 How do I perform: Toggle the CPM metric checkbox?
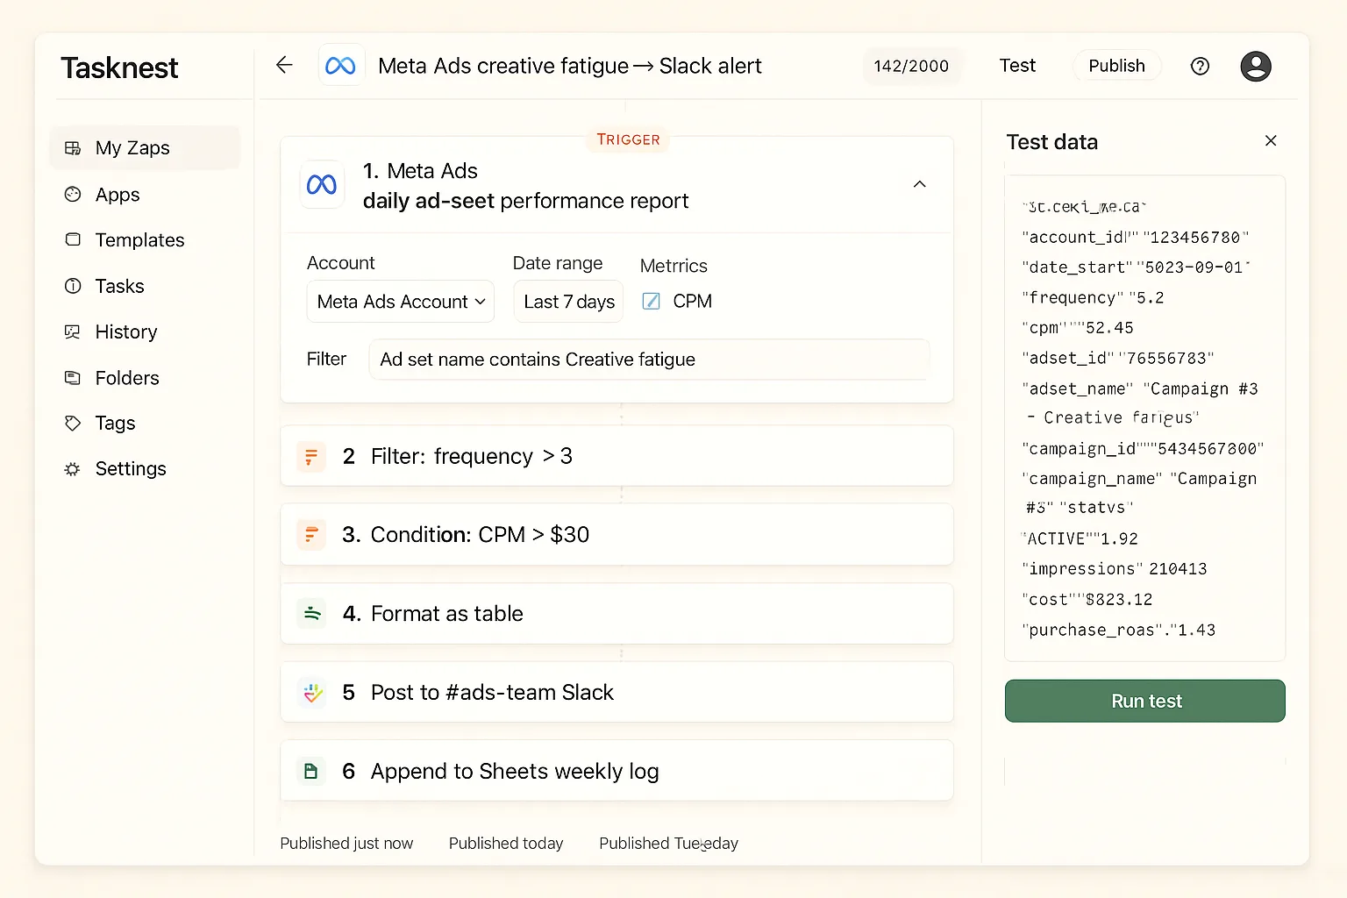click(x=651, y=302)
